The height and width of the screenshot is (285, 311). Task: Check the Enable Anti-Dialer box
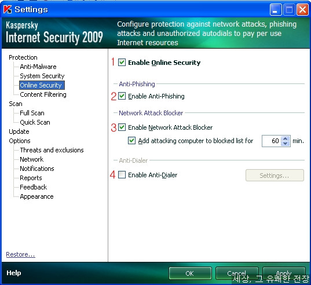pyautogui.click(x=122, y=175)
